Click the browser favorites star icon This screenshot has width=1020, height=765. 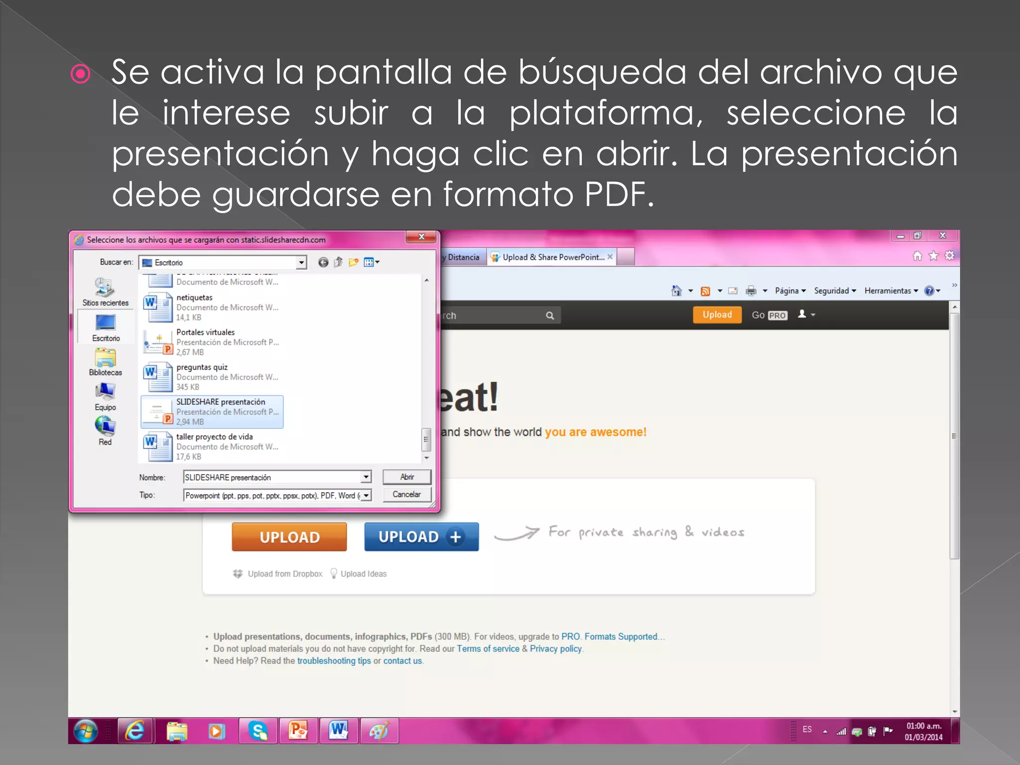coord(934,256)
